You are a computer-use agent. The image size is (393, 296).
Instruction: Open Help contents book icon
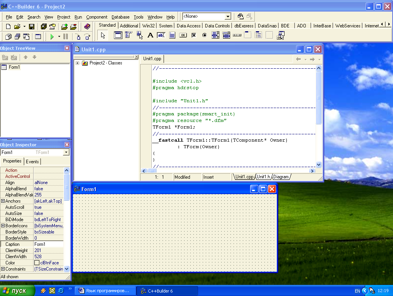[x=87, y=27]
